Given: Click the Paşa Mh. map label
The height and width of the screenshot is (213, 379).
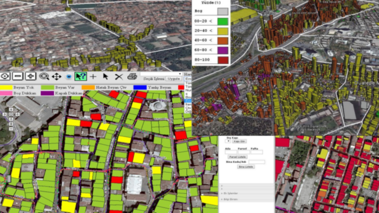Looking at the screenshot, I should (234, 82).
